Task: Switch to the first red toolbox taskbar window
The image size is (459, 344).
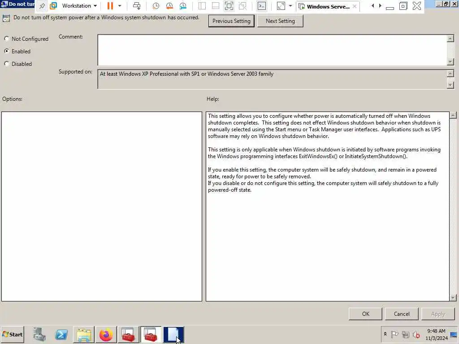Action: coord(128,335)
